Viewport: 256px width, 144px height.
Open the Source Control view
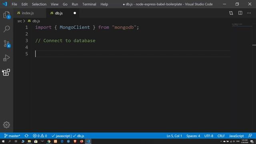[x=6, y=44]
